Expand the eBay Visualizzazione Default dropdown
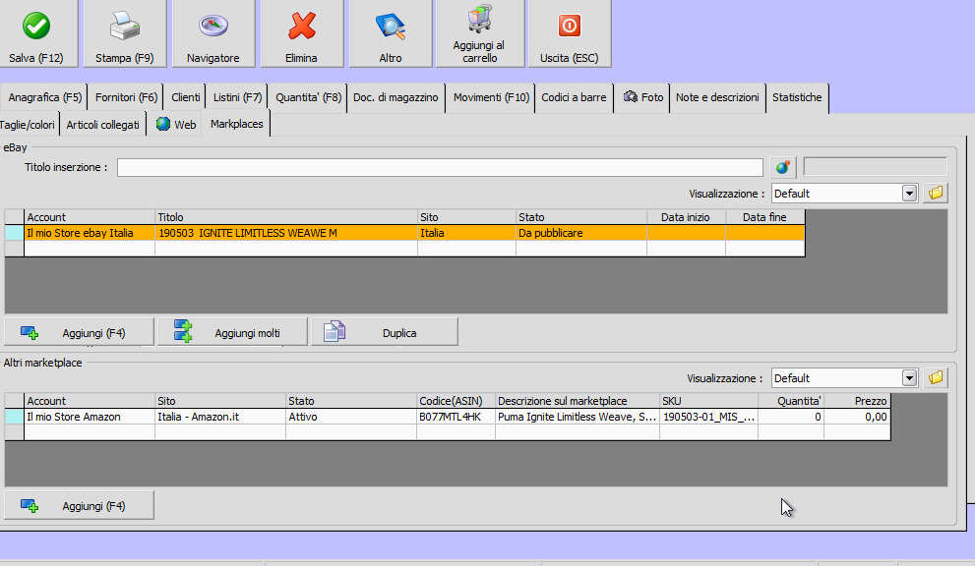The image size is (975, 566). point(909,194)
